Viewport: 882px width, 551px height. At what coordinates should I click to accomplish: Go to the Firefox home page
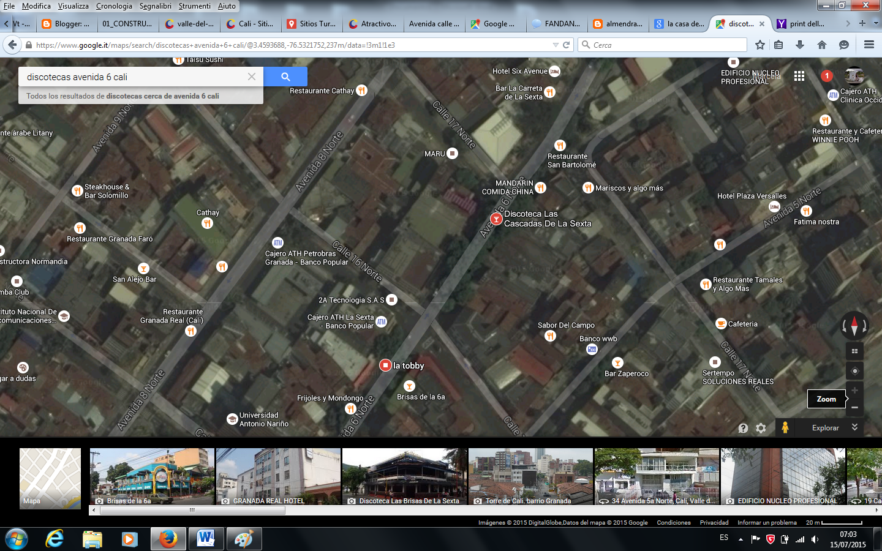point(822,45)
